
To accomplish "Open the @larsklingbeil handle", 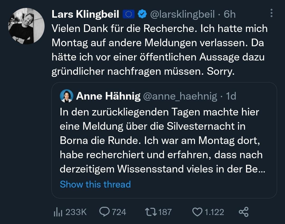I will click(182, 14).
